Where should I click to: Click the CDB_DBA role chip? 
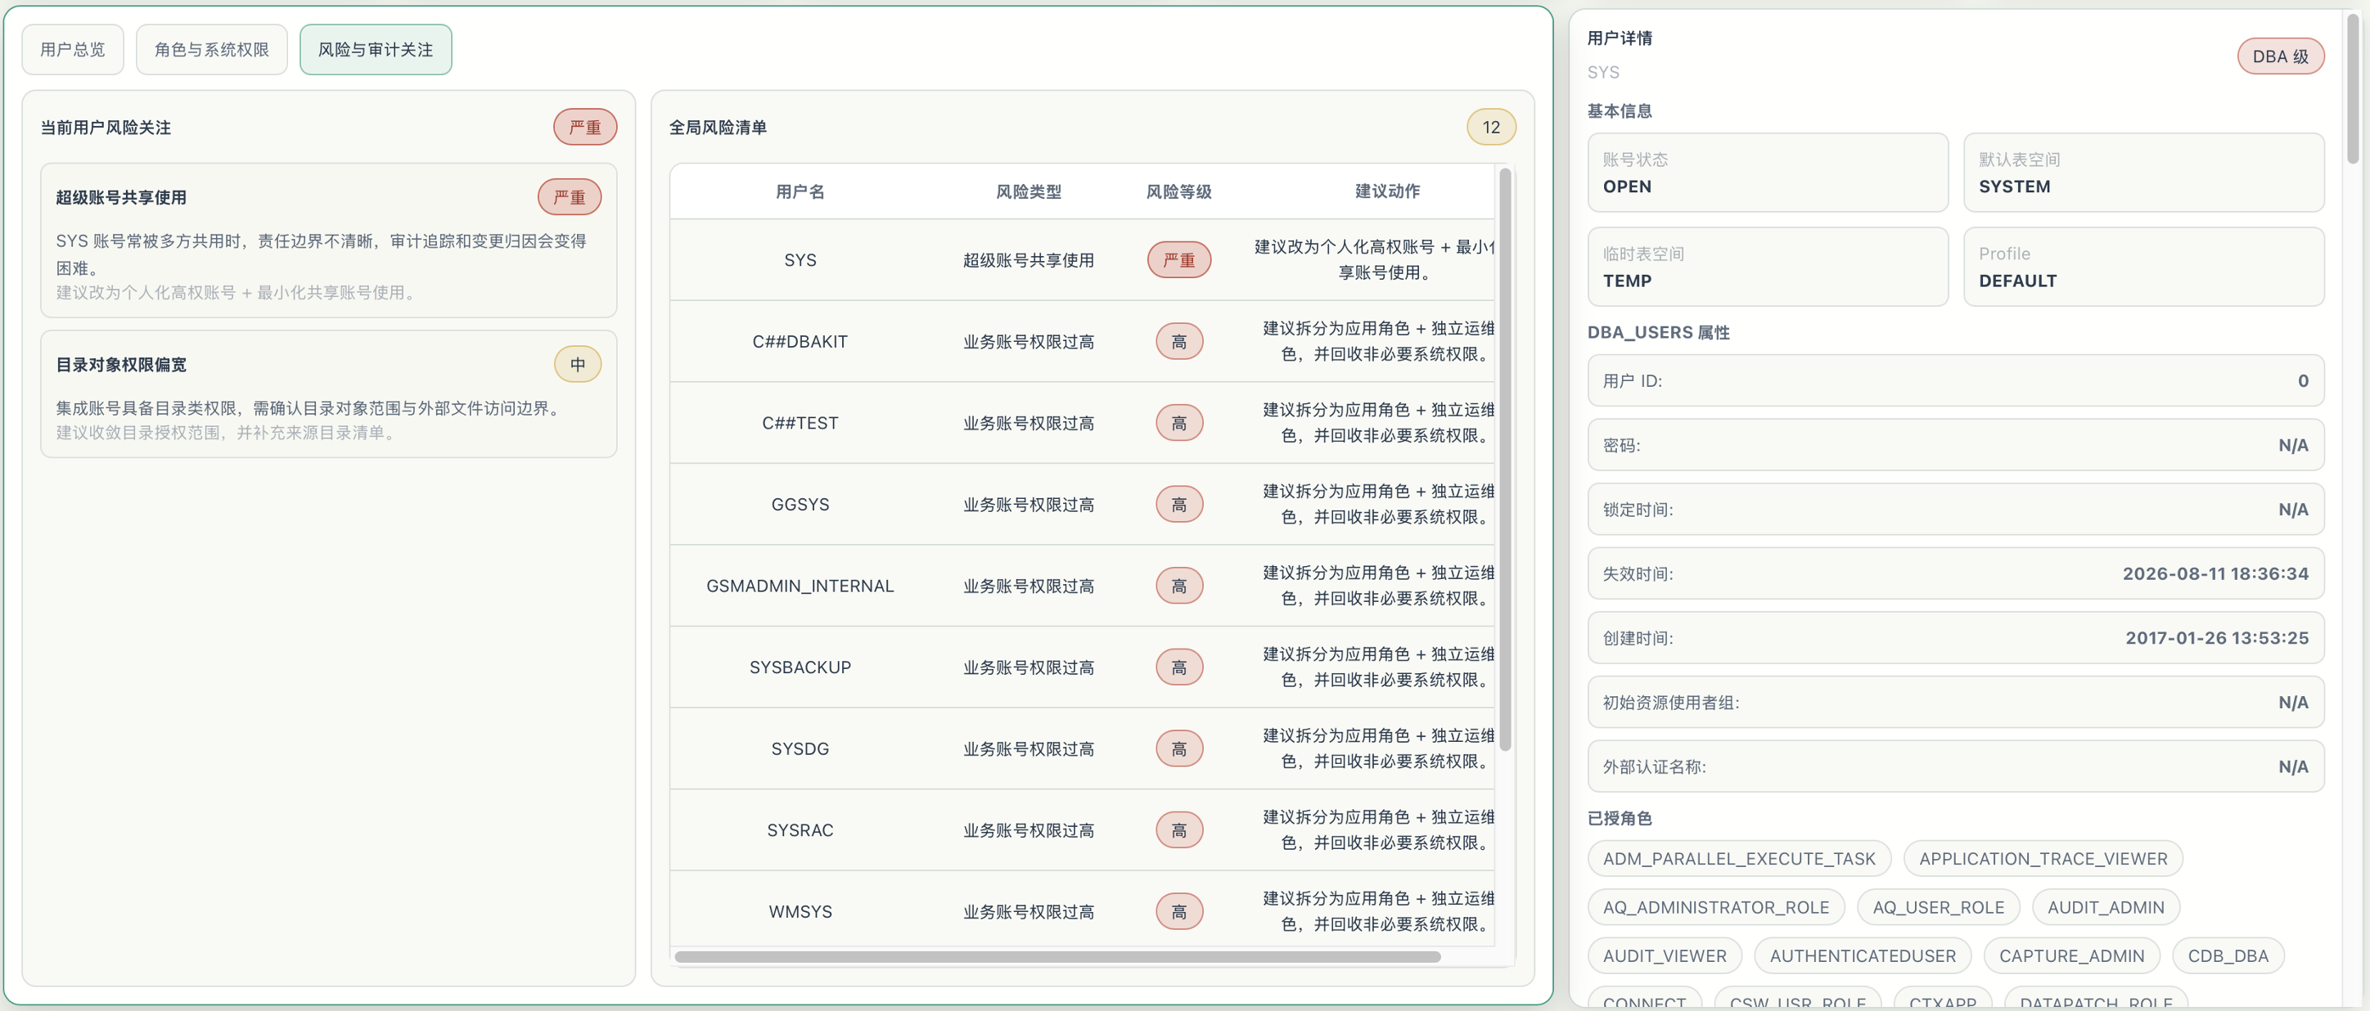point(2228,956)
